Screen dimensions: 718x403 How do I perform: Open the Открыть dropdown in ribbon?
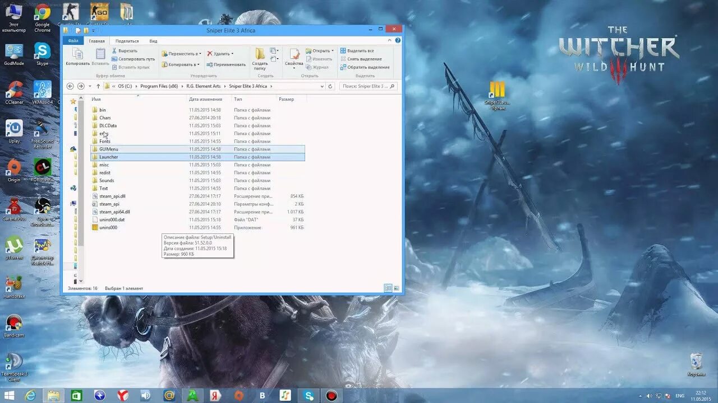pos(320,51)
